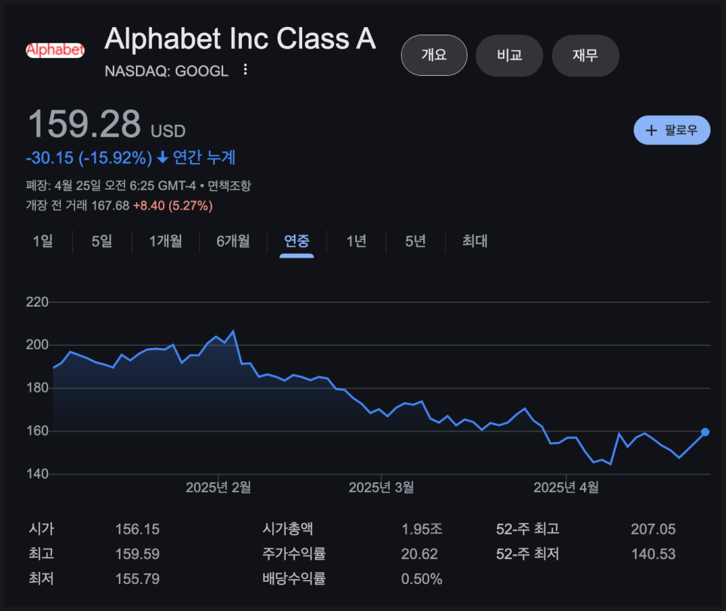Click the 52-주 최저 value 140.53
726x611 pixels.
pyautogui.click(x=653, y=554)
